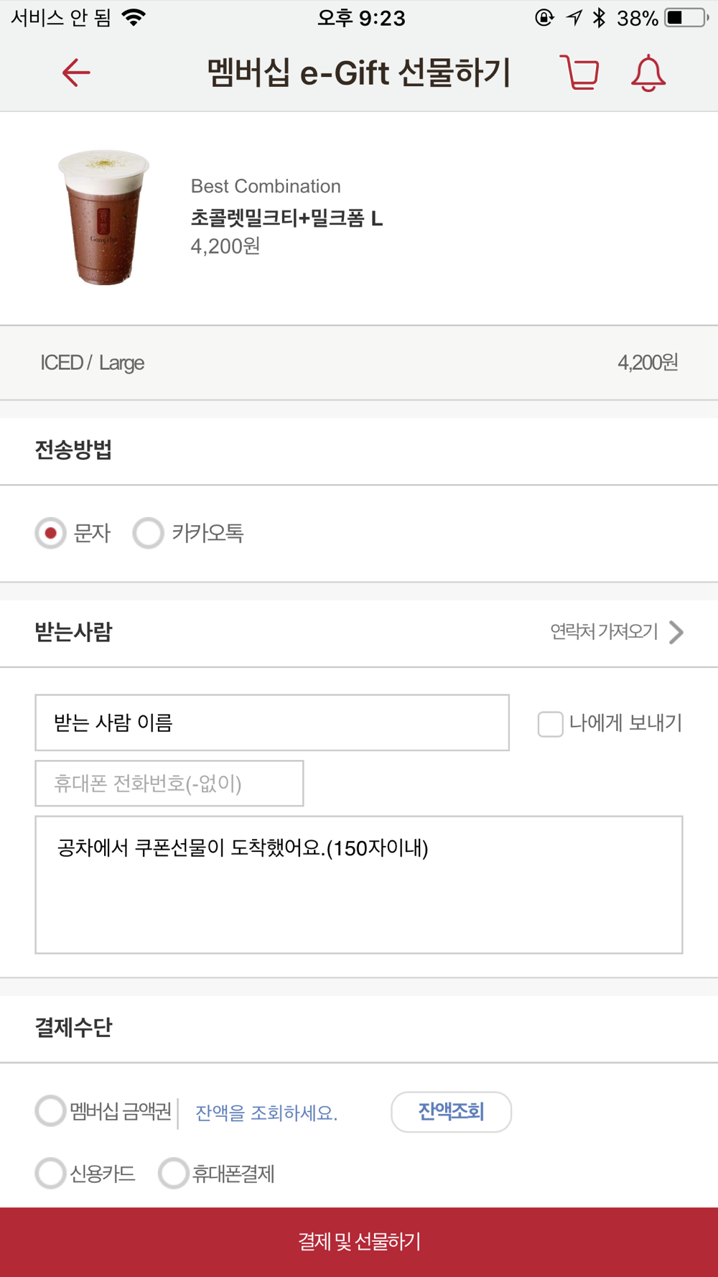The image size is (718, 1277).
Task: Tap the Bluetooth status icon
Action: click(x=599, y=17)
